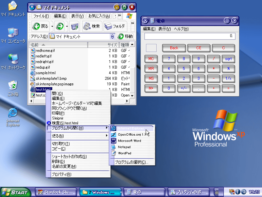Viewport: 262px width, 197px height.
Task: Launch Internet Explorer from the desktop
Action: coord(13,117)
